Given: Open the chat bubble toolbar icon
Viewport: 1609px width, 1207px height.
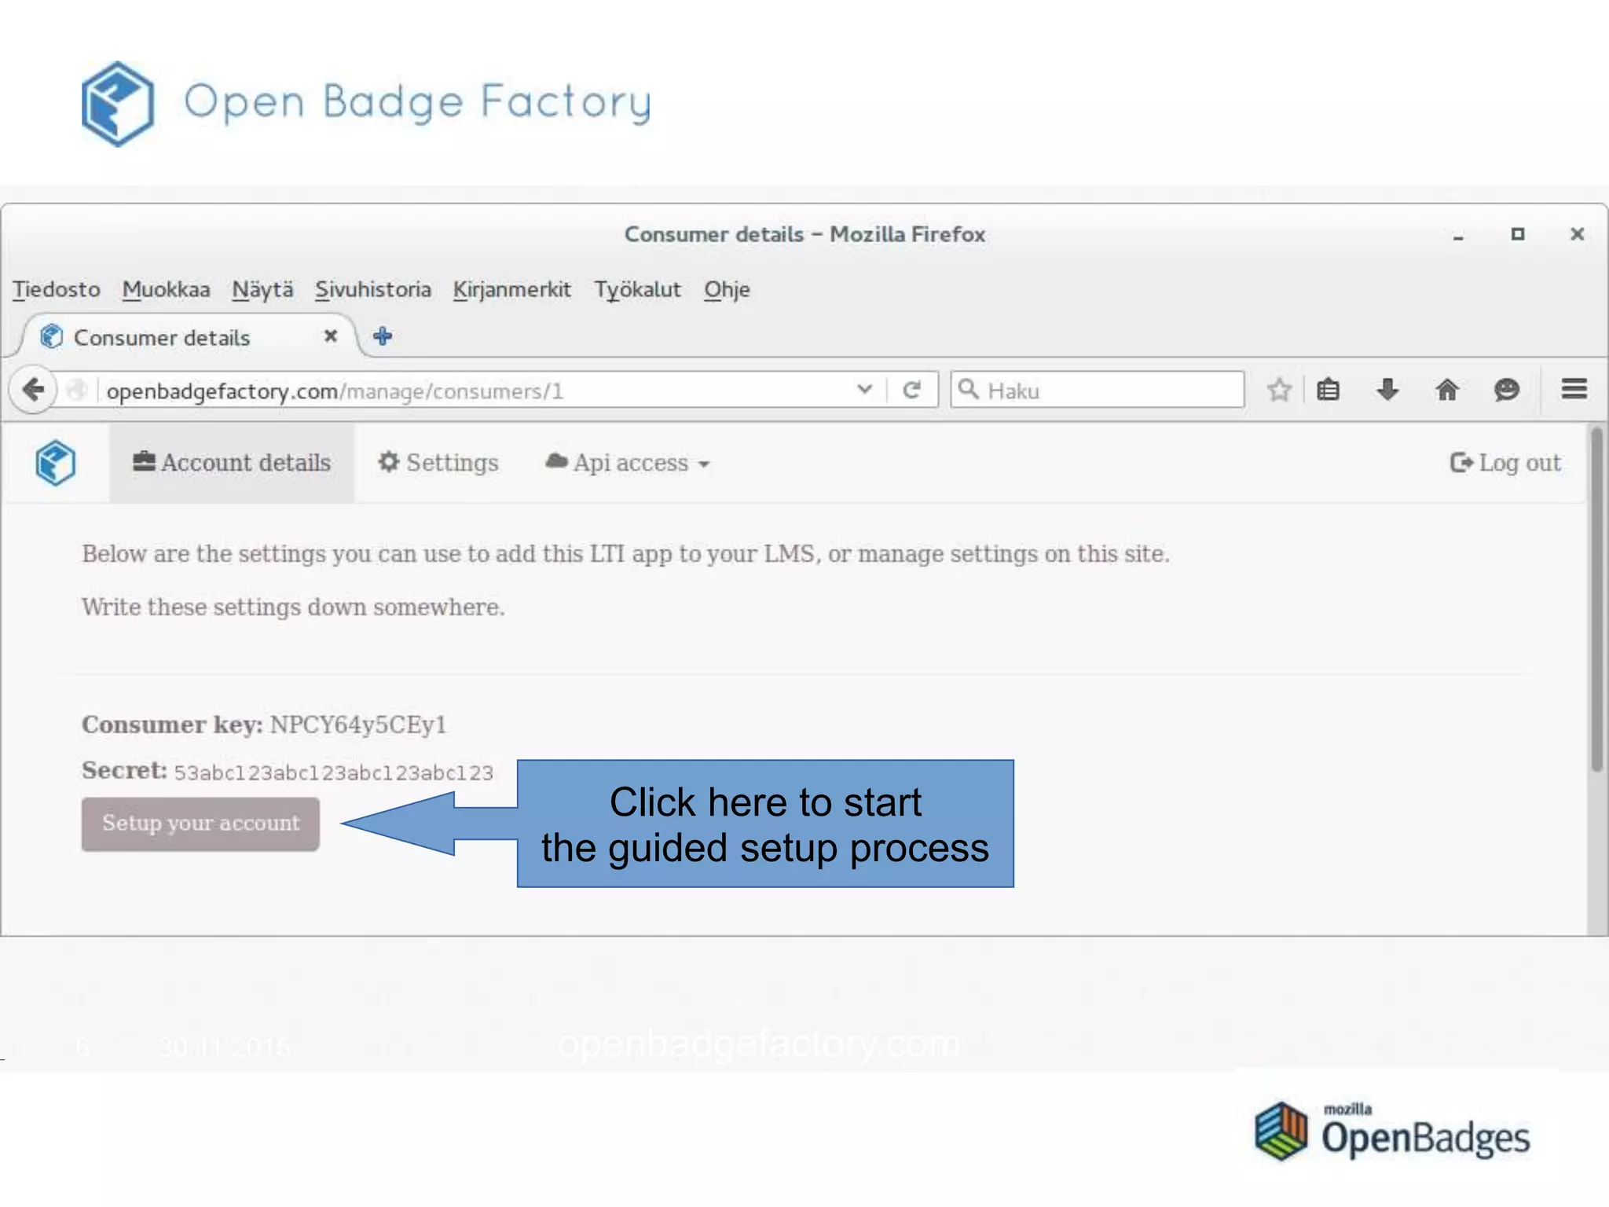Looking at the screenshot, I should (1506, 390).
